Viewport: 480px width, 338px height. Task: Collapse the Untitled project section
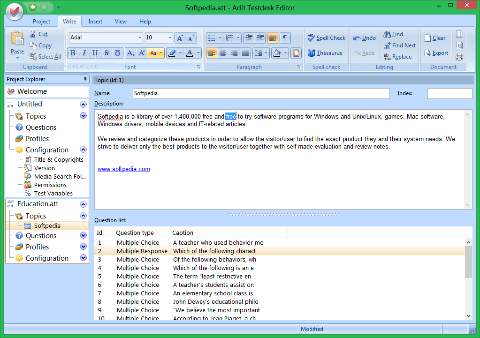coord(83,104)
